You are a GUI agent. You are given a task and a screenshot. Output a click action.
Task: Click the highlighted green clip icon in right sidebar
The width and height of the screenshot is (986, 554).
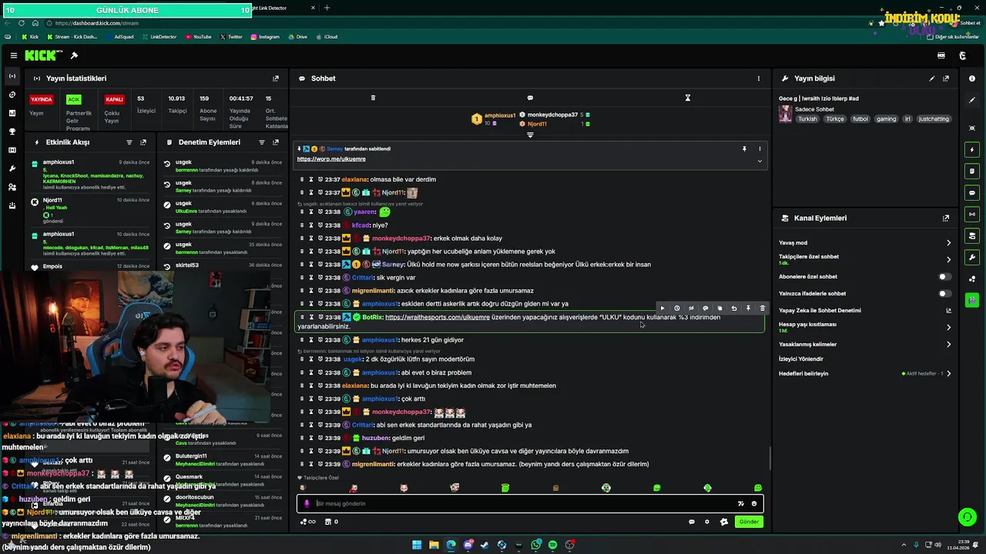972,300
